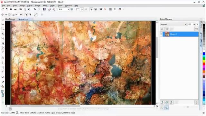This screenshot has width=206, height=116.
Task: Click the nib size field showing 100
Action: point(6,15)
